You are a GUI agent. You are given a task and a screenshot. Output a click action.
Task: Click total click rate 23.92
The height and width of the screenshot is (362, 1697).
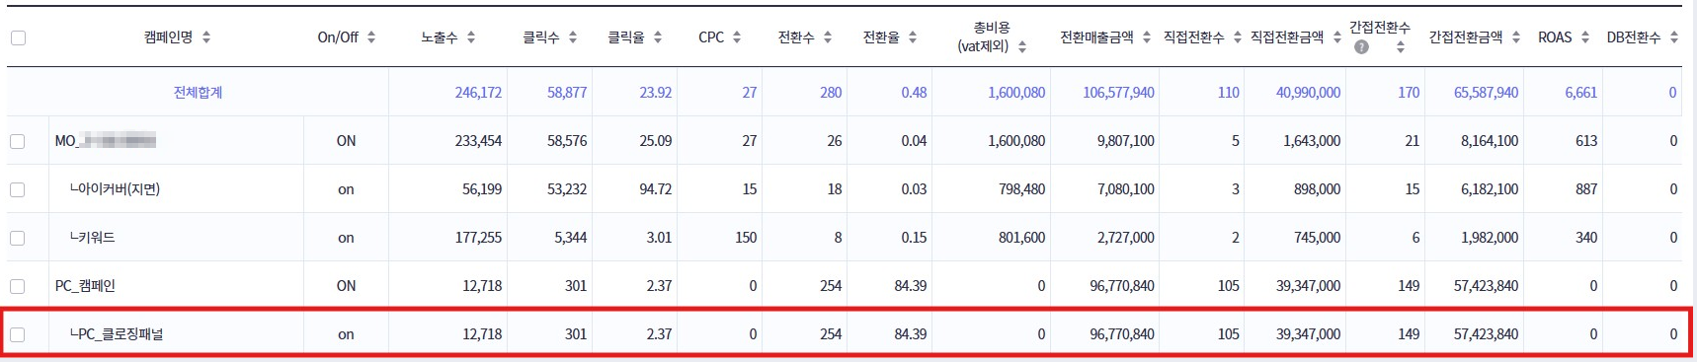(655, 93)
